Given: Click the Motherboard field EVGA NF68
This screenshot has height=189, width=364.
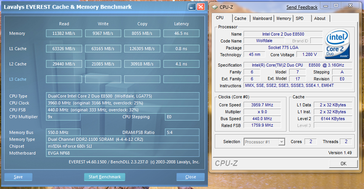Looking at the screenshot, I should [123, 153].
